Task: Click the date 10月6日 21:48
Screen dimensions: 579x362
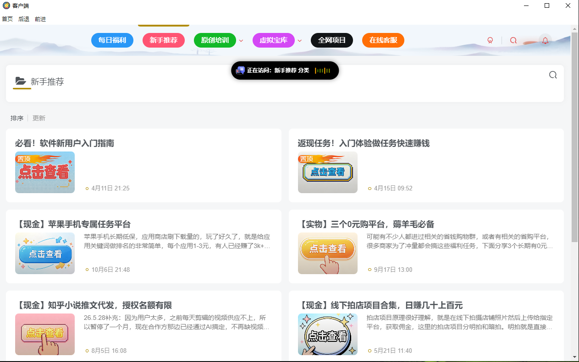Action: click(x=110, y=270)
